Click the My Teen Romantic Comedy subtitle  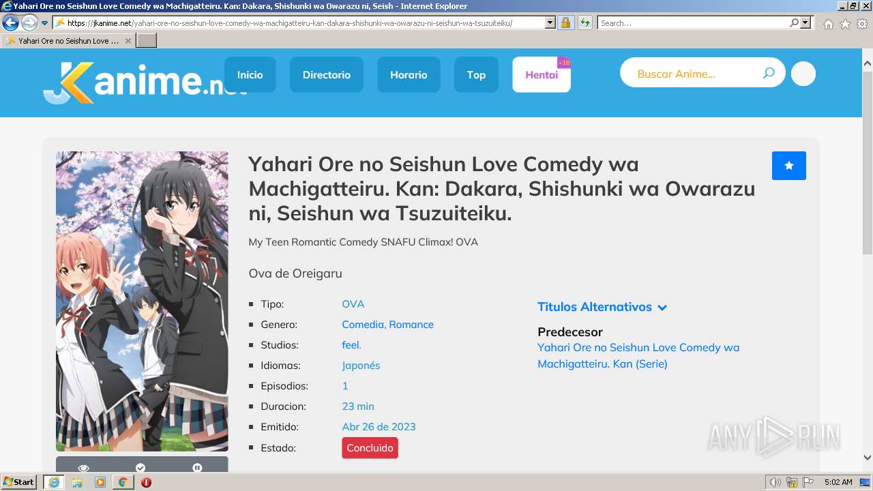tap(364, 242)
